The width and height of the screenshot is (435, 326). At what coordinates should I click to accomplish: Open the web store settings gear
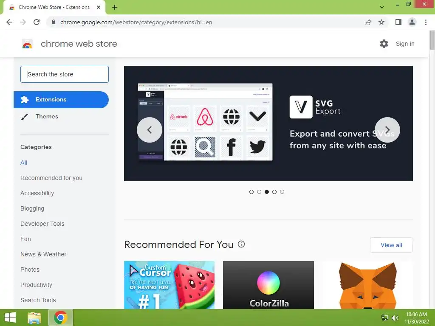point(384,44)
